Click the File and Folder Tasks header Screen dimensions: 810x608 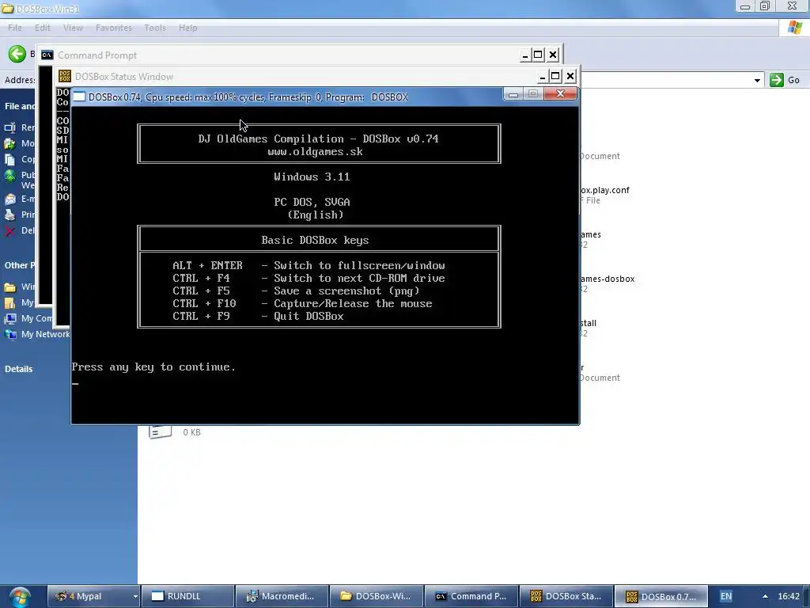pos(21,106)
